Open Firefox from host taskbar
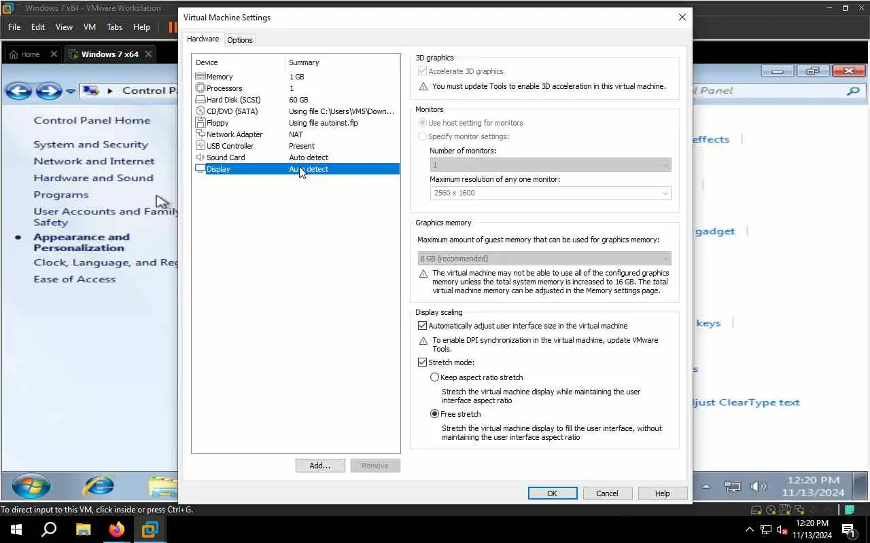Viewport: 870px width, 543px height. click(x=116, y=529)
